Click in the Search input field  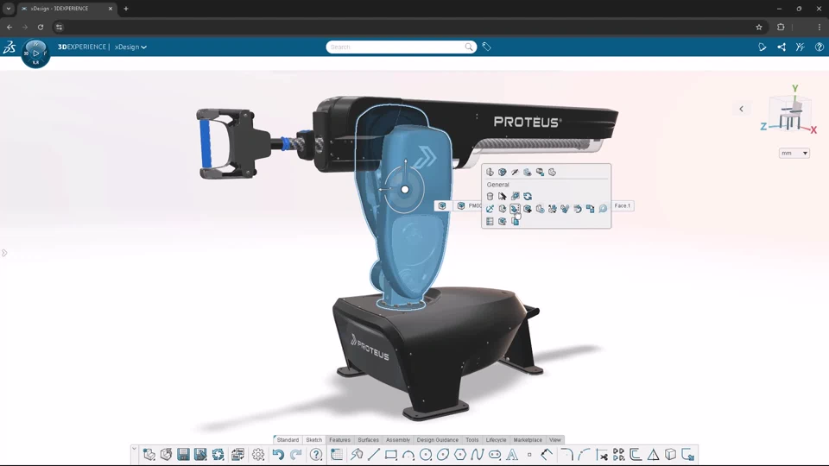(396, 47)
